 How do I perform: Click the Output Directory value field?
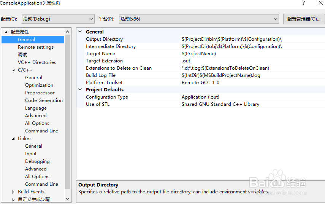(x=231, y=39)
